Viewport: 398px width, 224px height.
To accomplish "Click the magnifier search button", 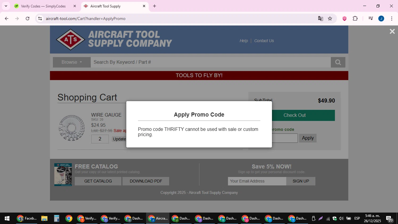I will pos(338,62).
